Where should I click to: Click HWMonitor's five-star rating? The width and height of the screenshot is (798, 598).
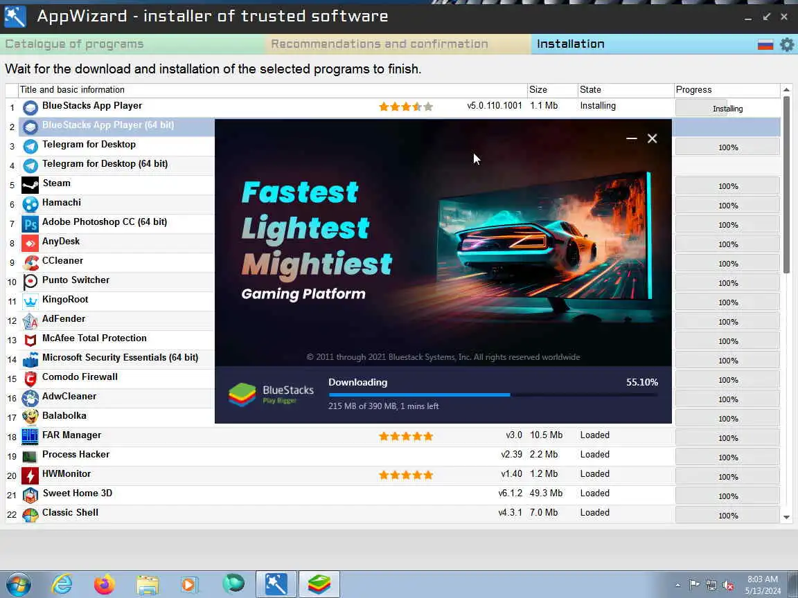(x=406, y=475)
